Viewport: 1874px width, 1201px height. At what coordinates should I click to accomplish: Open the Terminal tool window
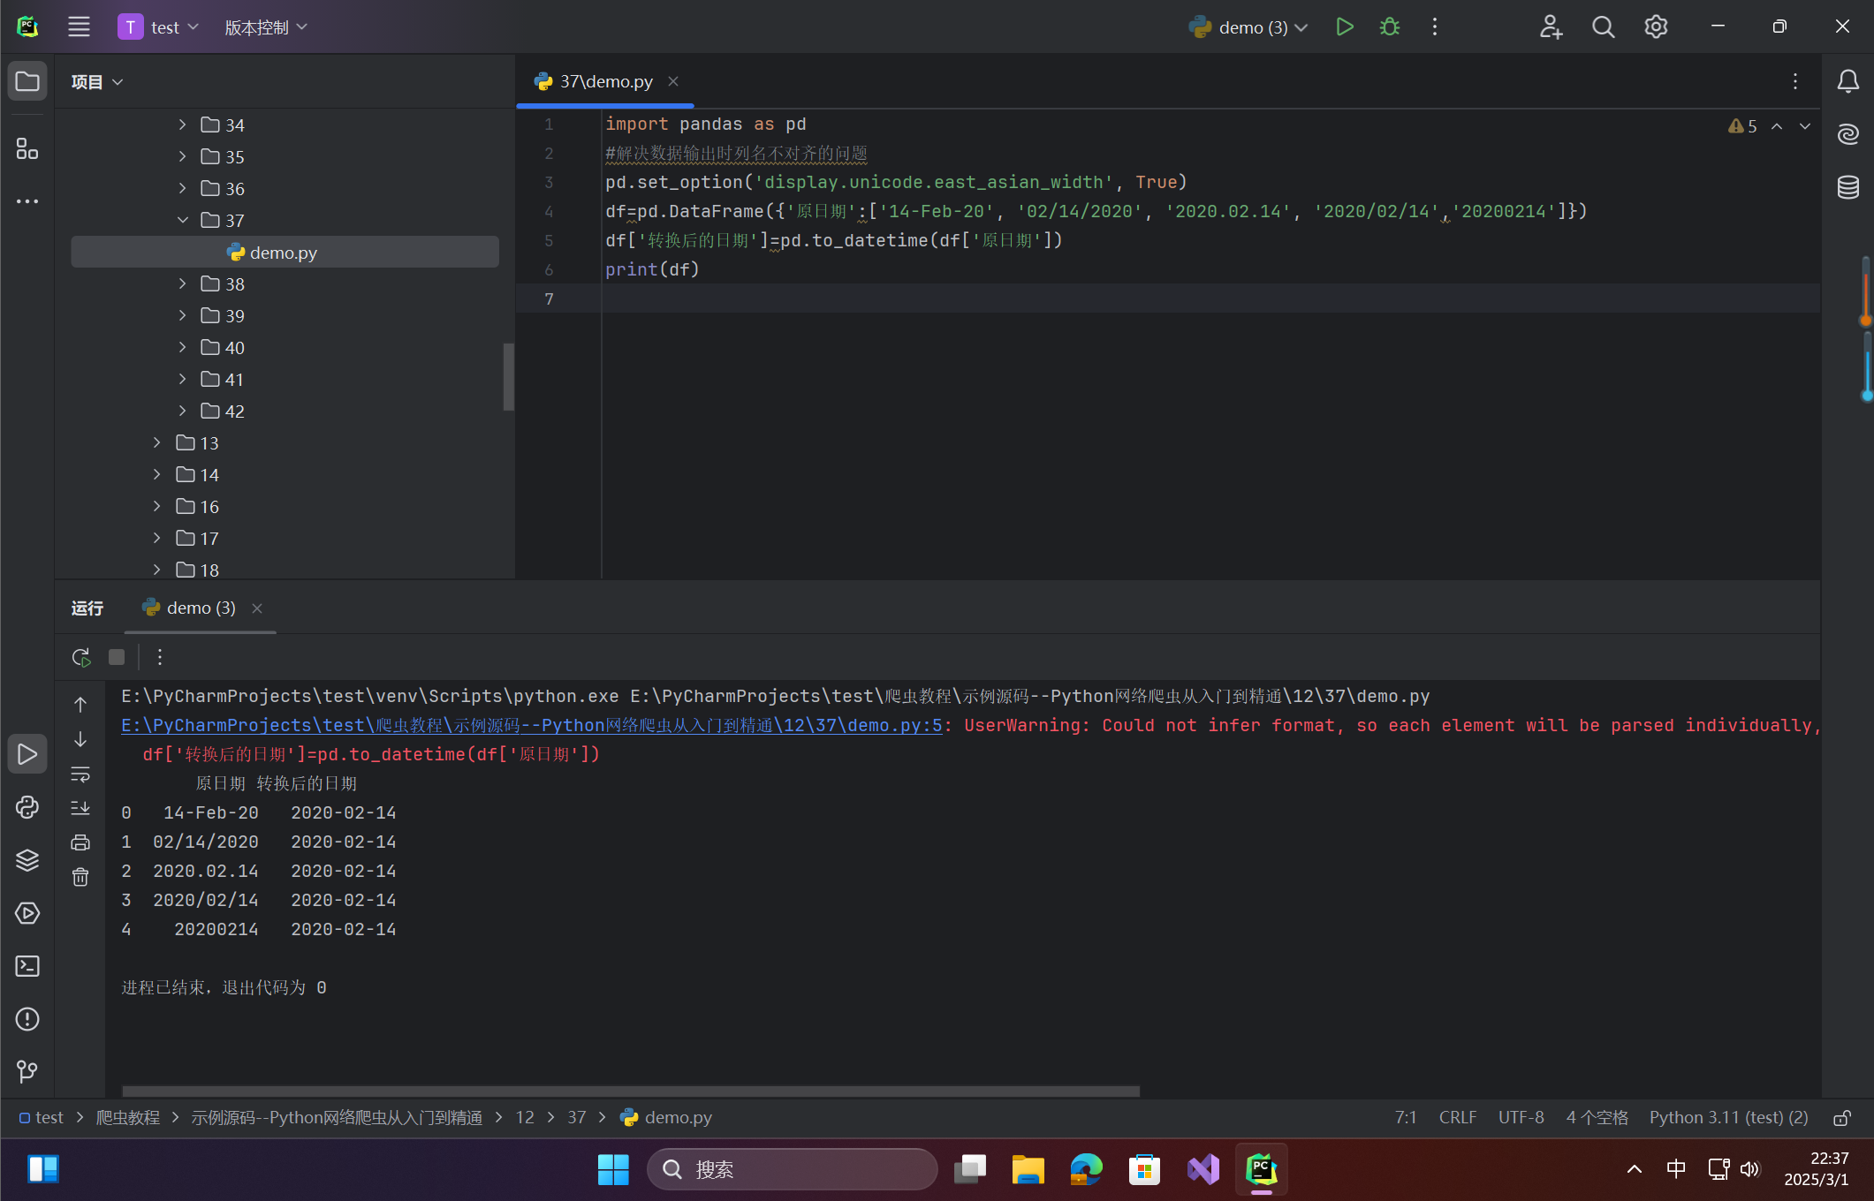(x=27, y=966)
